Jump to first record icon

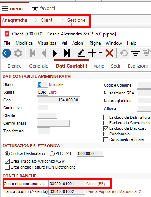(32, 53)
